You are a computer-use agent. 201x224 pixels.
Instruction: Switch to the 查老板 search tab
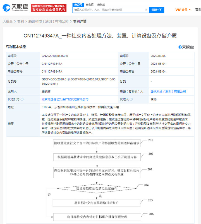[x=90, y=5]
